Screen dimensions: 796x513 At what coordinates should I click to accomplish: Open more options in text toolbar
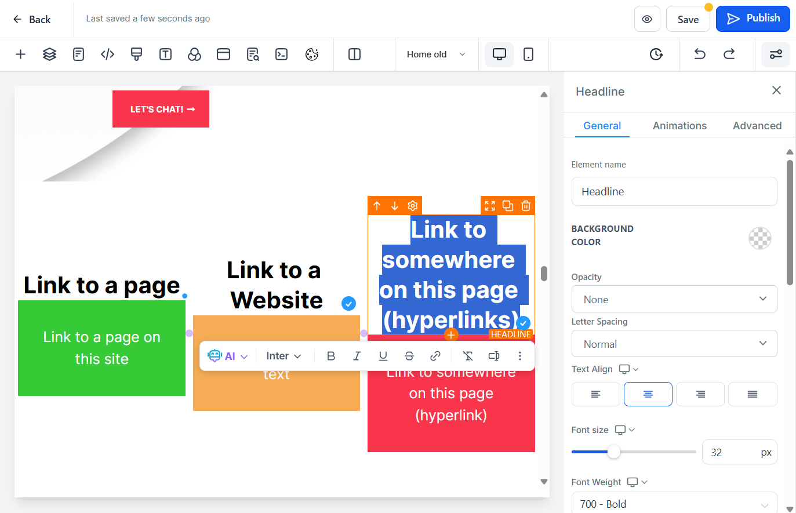520,356
